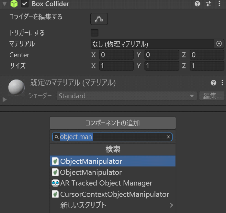Click script icon of highlighted ObjectManipulator
This screenshot has height=213, width=226.
pos(55,161)
